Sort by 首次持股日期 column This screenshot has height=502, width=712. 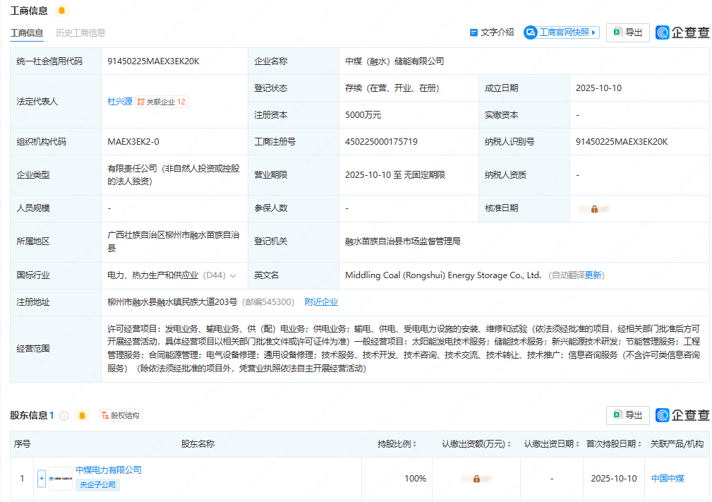pos(640,444)
